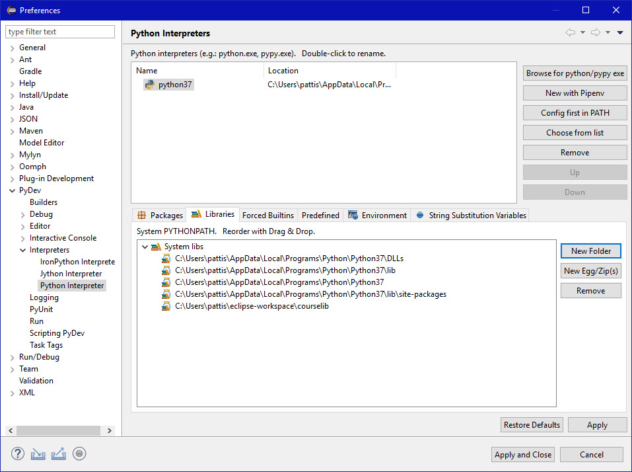
Task: Open the preferences view menu dropdown arrow
Action: (x=620, y=33)
